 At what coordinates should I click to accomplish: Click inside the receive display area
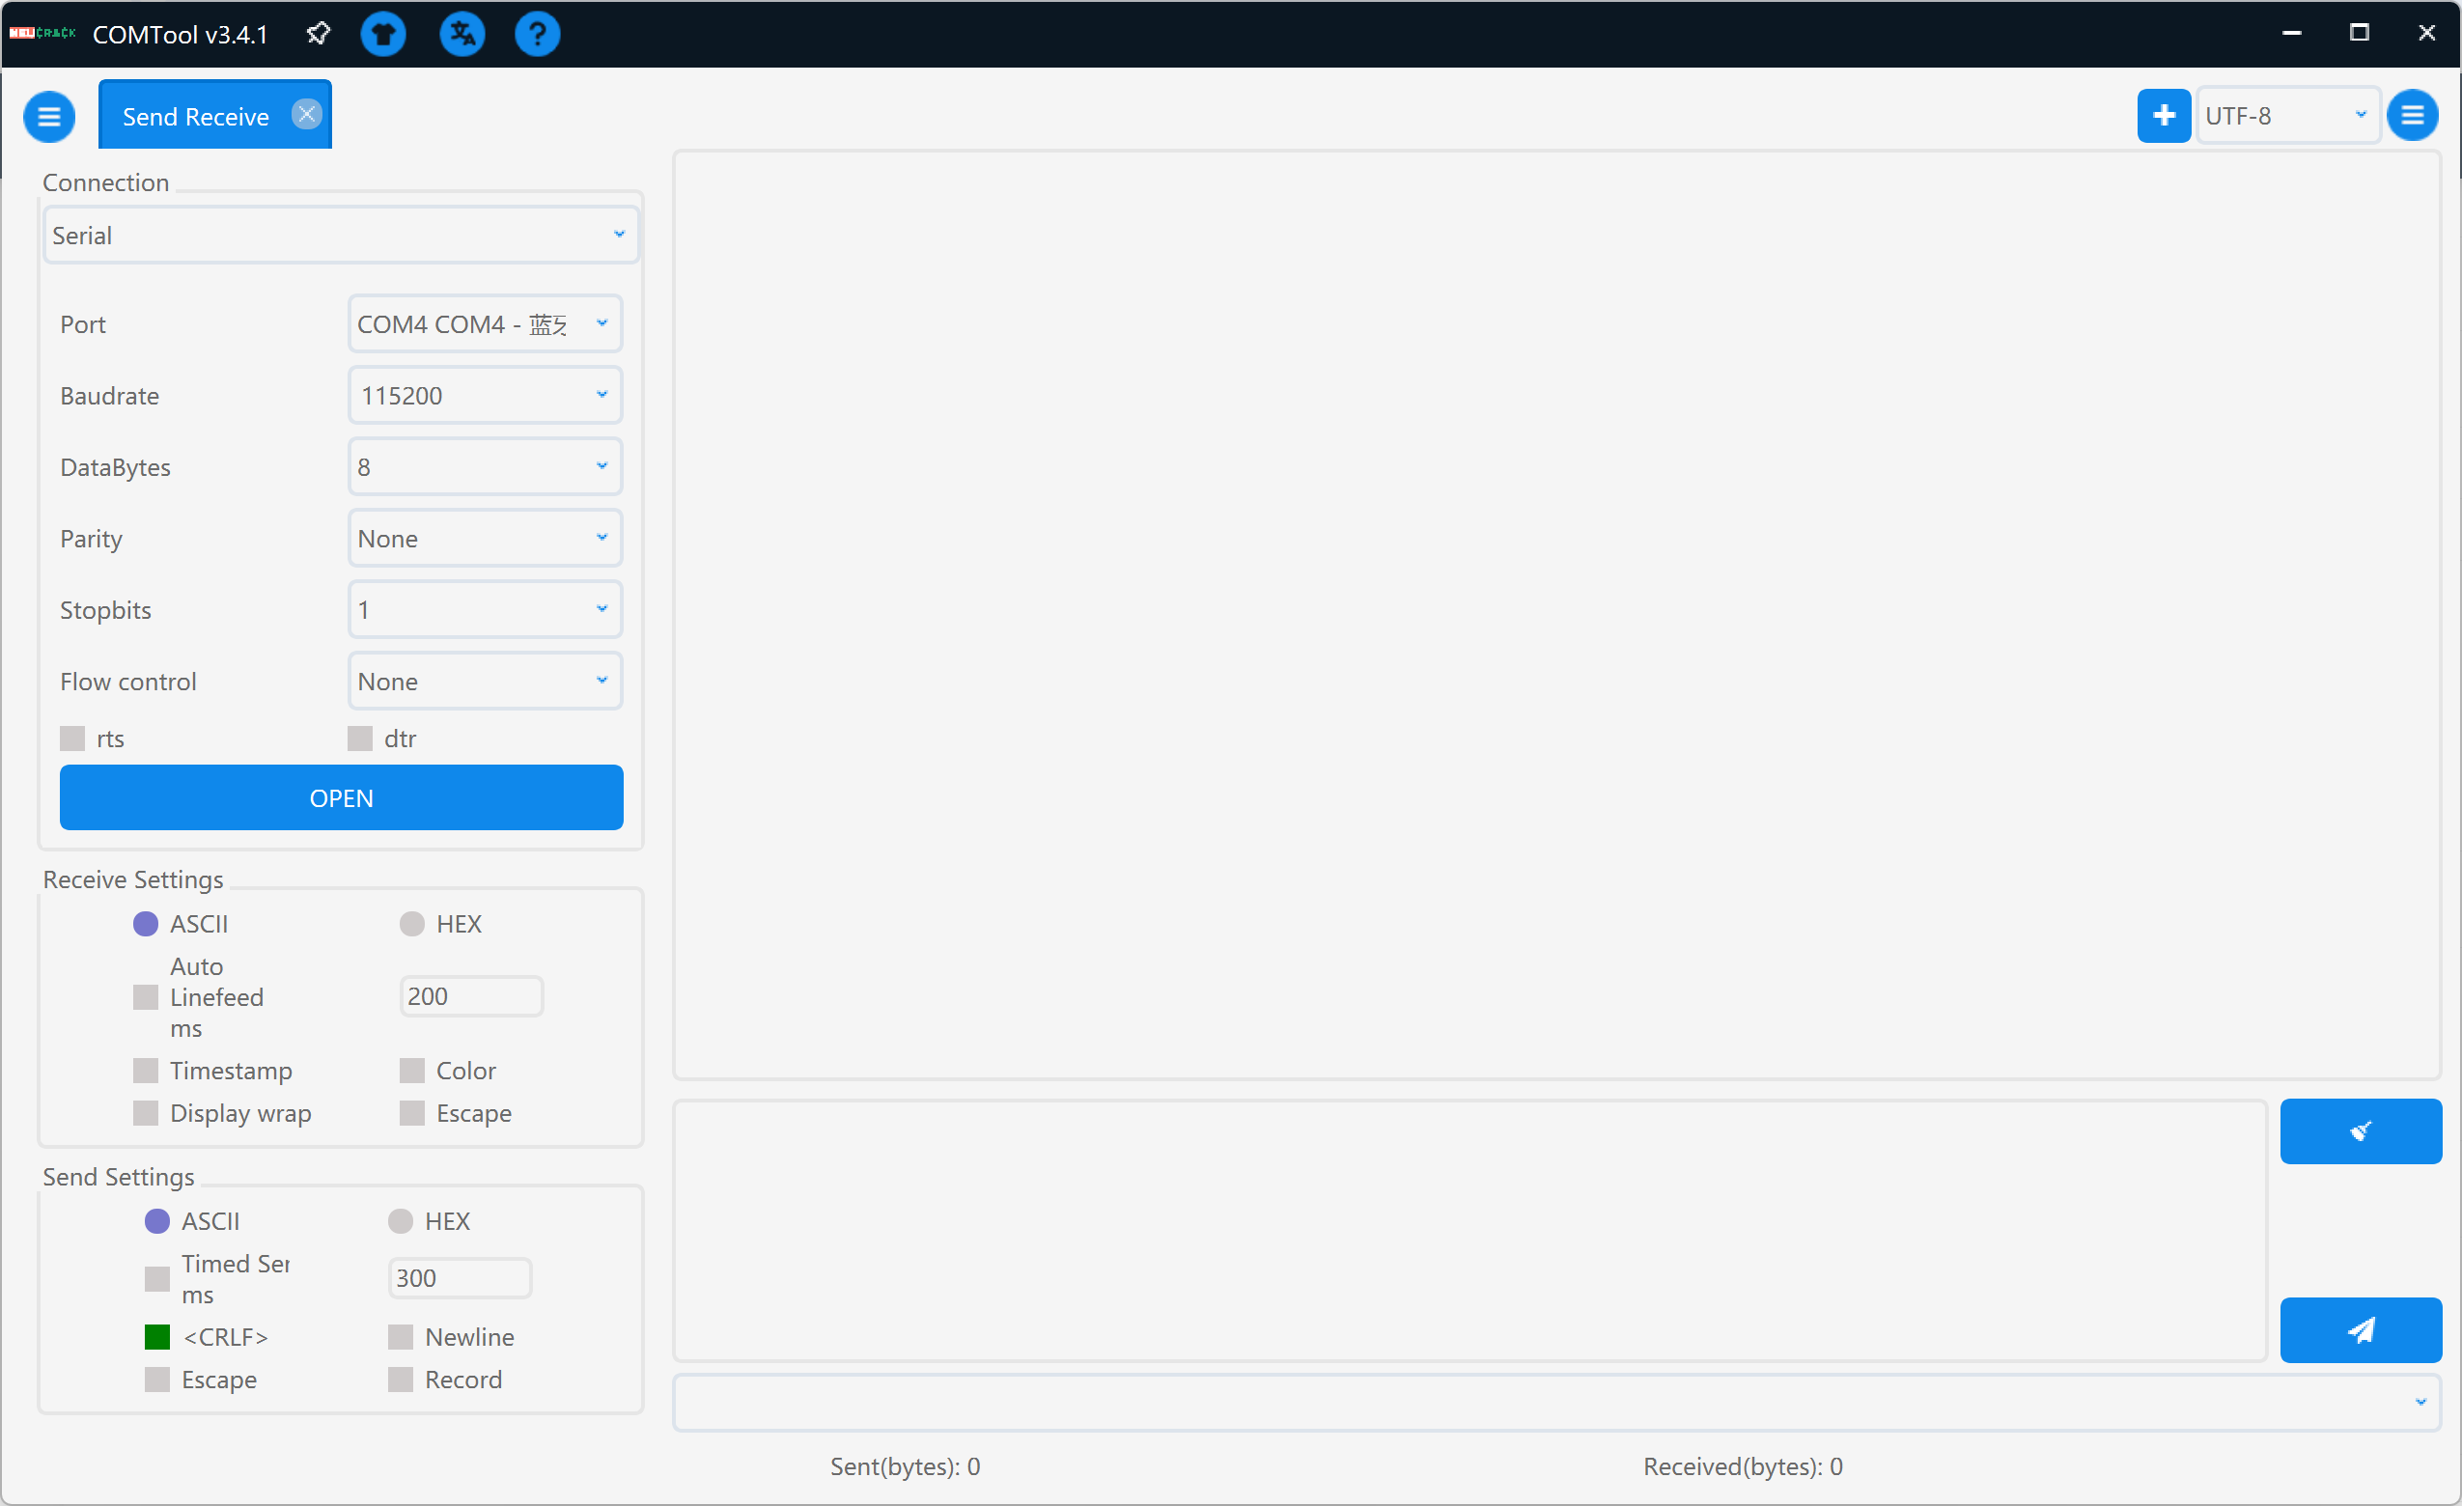[x=1555, y=615]
